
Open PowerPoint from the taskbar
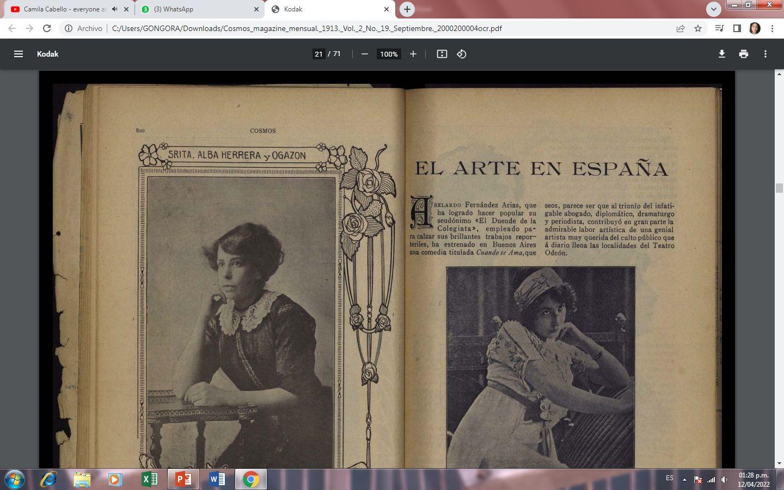coord(183,479)
